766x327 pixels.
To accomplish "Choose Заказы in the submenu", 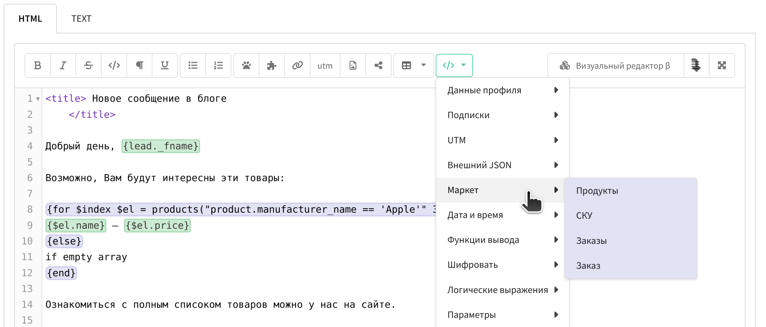I will pos(631,241).
